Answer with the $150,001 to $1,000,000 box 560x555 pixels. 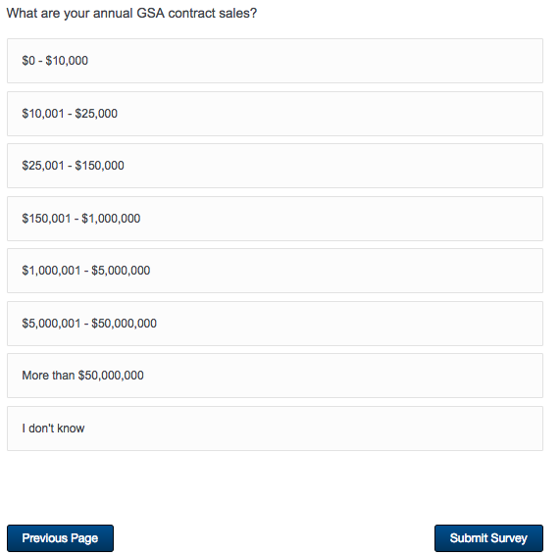(x=275, y=219)
